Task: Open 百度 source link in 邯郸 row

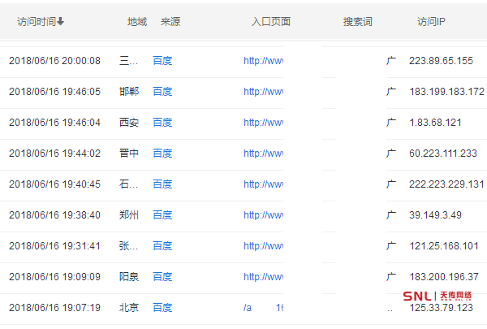Action: (162, 92)
